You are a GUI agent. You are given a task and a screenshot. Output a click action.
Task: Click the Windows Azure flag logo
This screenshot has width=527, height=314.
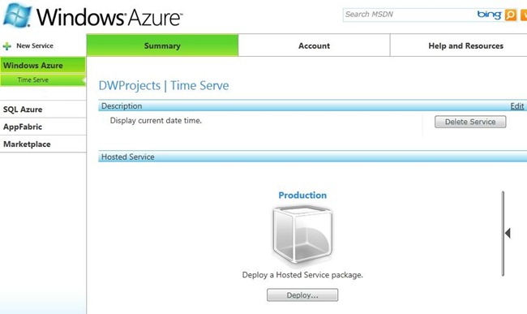tap(17, 15)
